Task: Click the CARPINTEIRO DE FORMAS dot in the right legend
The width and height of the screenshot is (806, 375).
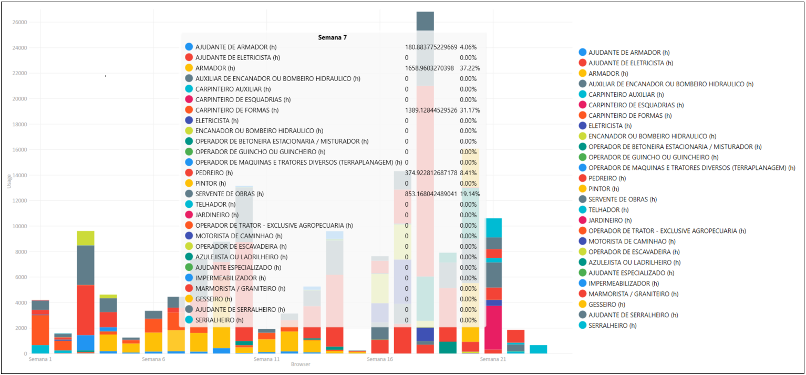Action: click(x=582, y=115)
